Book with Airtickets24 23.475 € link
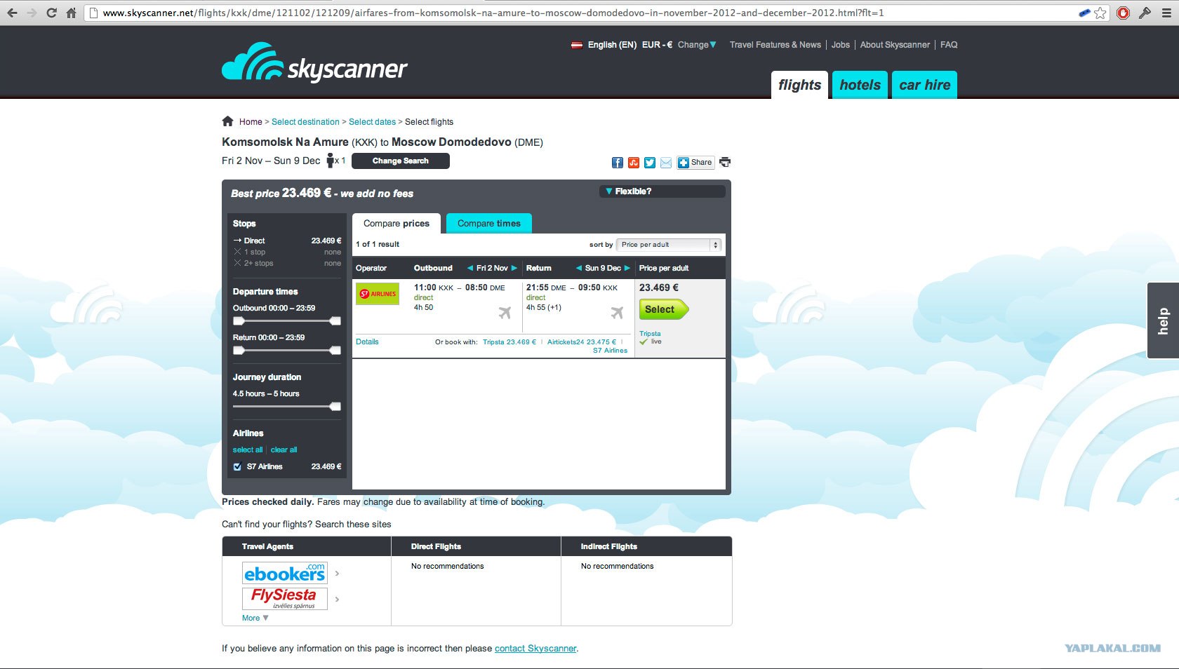This screenshot has height=669, width=1179. tap(582, 342)
